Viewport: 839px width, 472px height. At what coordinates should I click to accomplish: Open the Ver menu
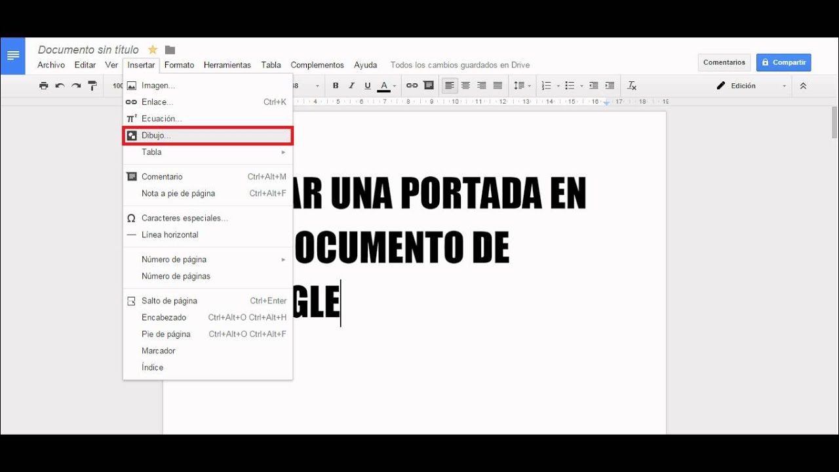pyautogui.click(x=111, y=65)
